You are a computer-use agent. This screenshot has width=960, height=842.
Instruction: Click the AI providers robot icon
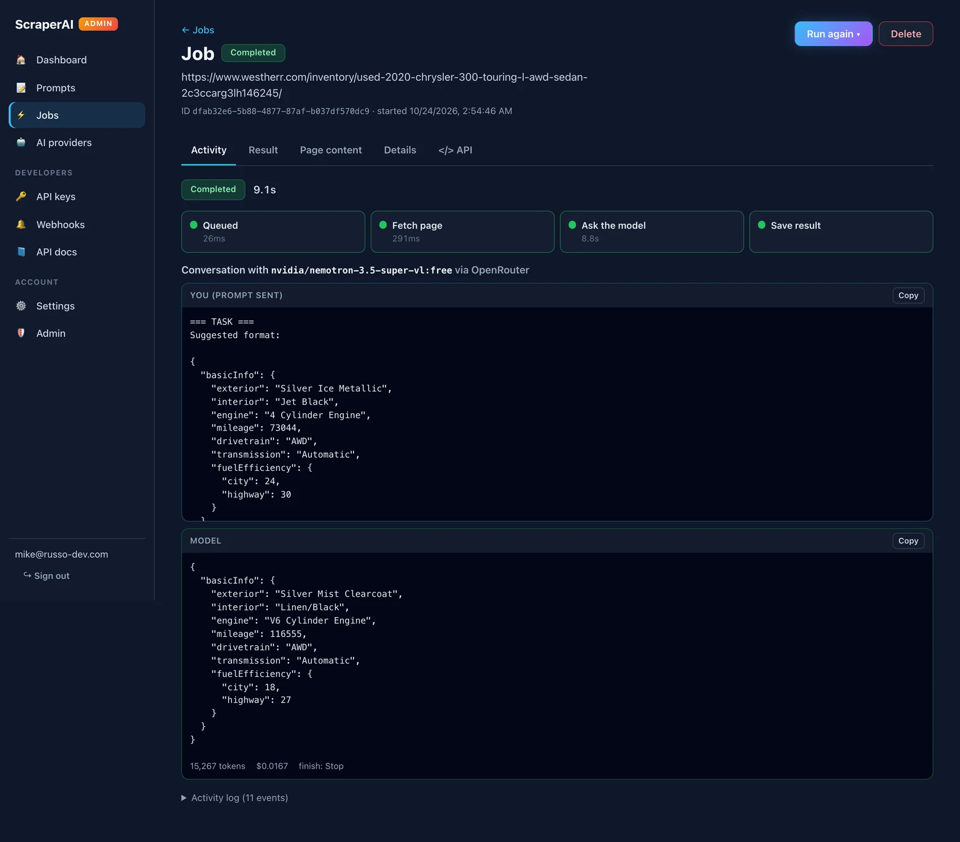tap(21, 142)
